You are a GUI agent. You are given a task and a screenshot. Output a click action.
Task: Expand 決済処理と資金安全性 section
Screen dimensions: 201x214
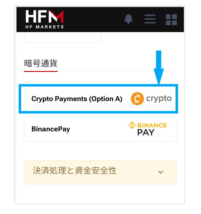point(100,172)
